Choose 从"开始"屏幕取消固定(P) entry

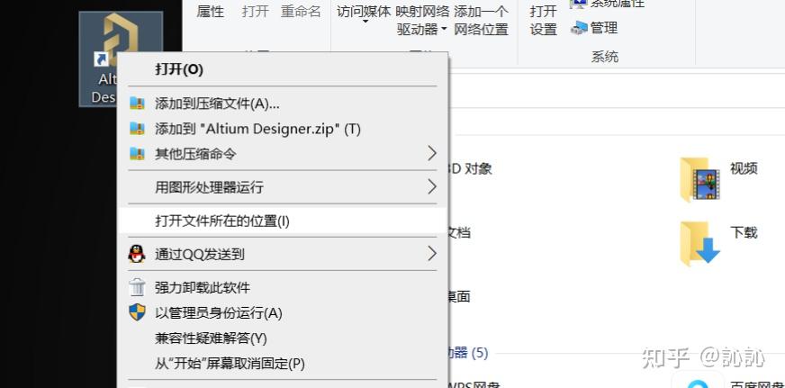tap(230, 364)
